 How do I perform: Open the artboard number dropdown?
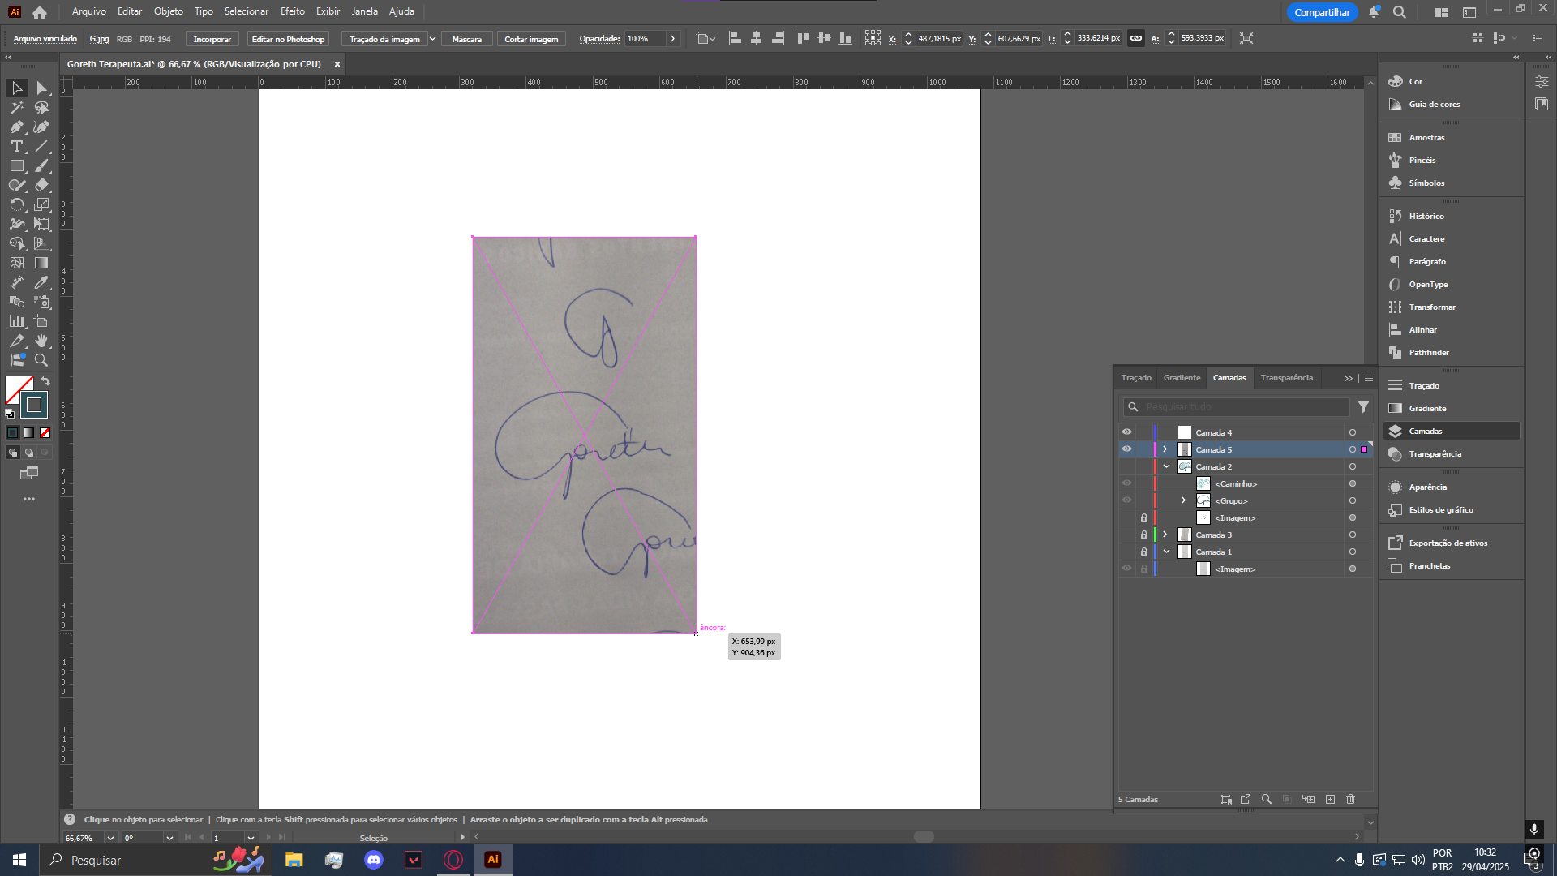click(x=251, y=838)
